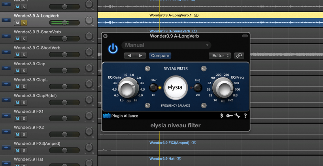Toggle the plugin power bypass button

pos(113,49)
